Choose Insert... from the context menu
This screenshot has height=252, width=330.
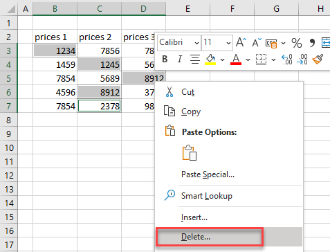click(x=194, y=217)
